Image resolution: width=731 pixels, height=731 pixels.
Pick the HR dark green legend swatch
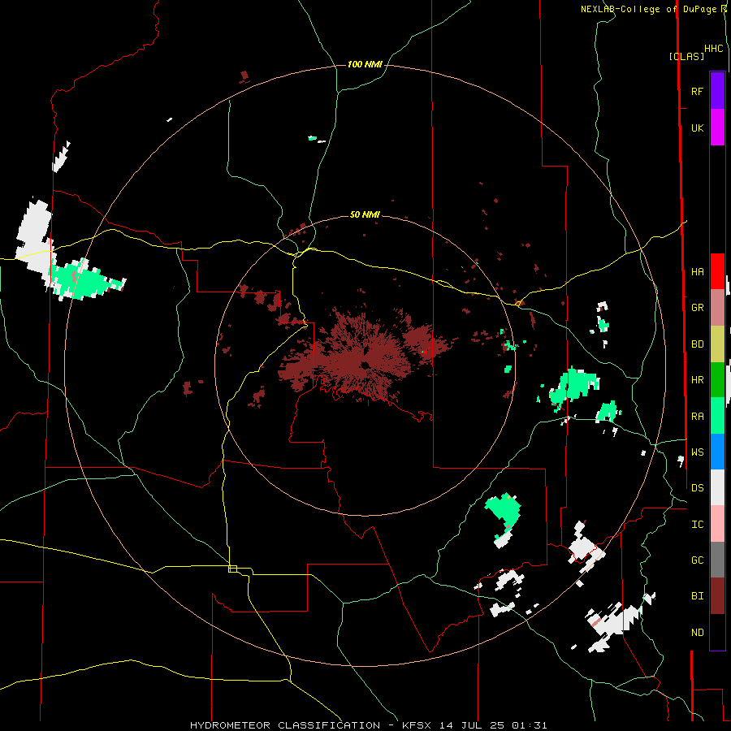pos(717,380)
